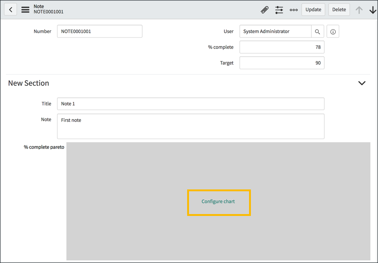Click the Note text area

tap(190, 126)
